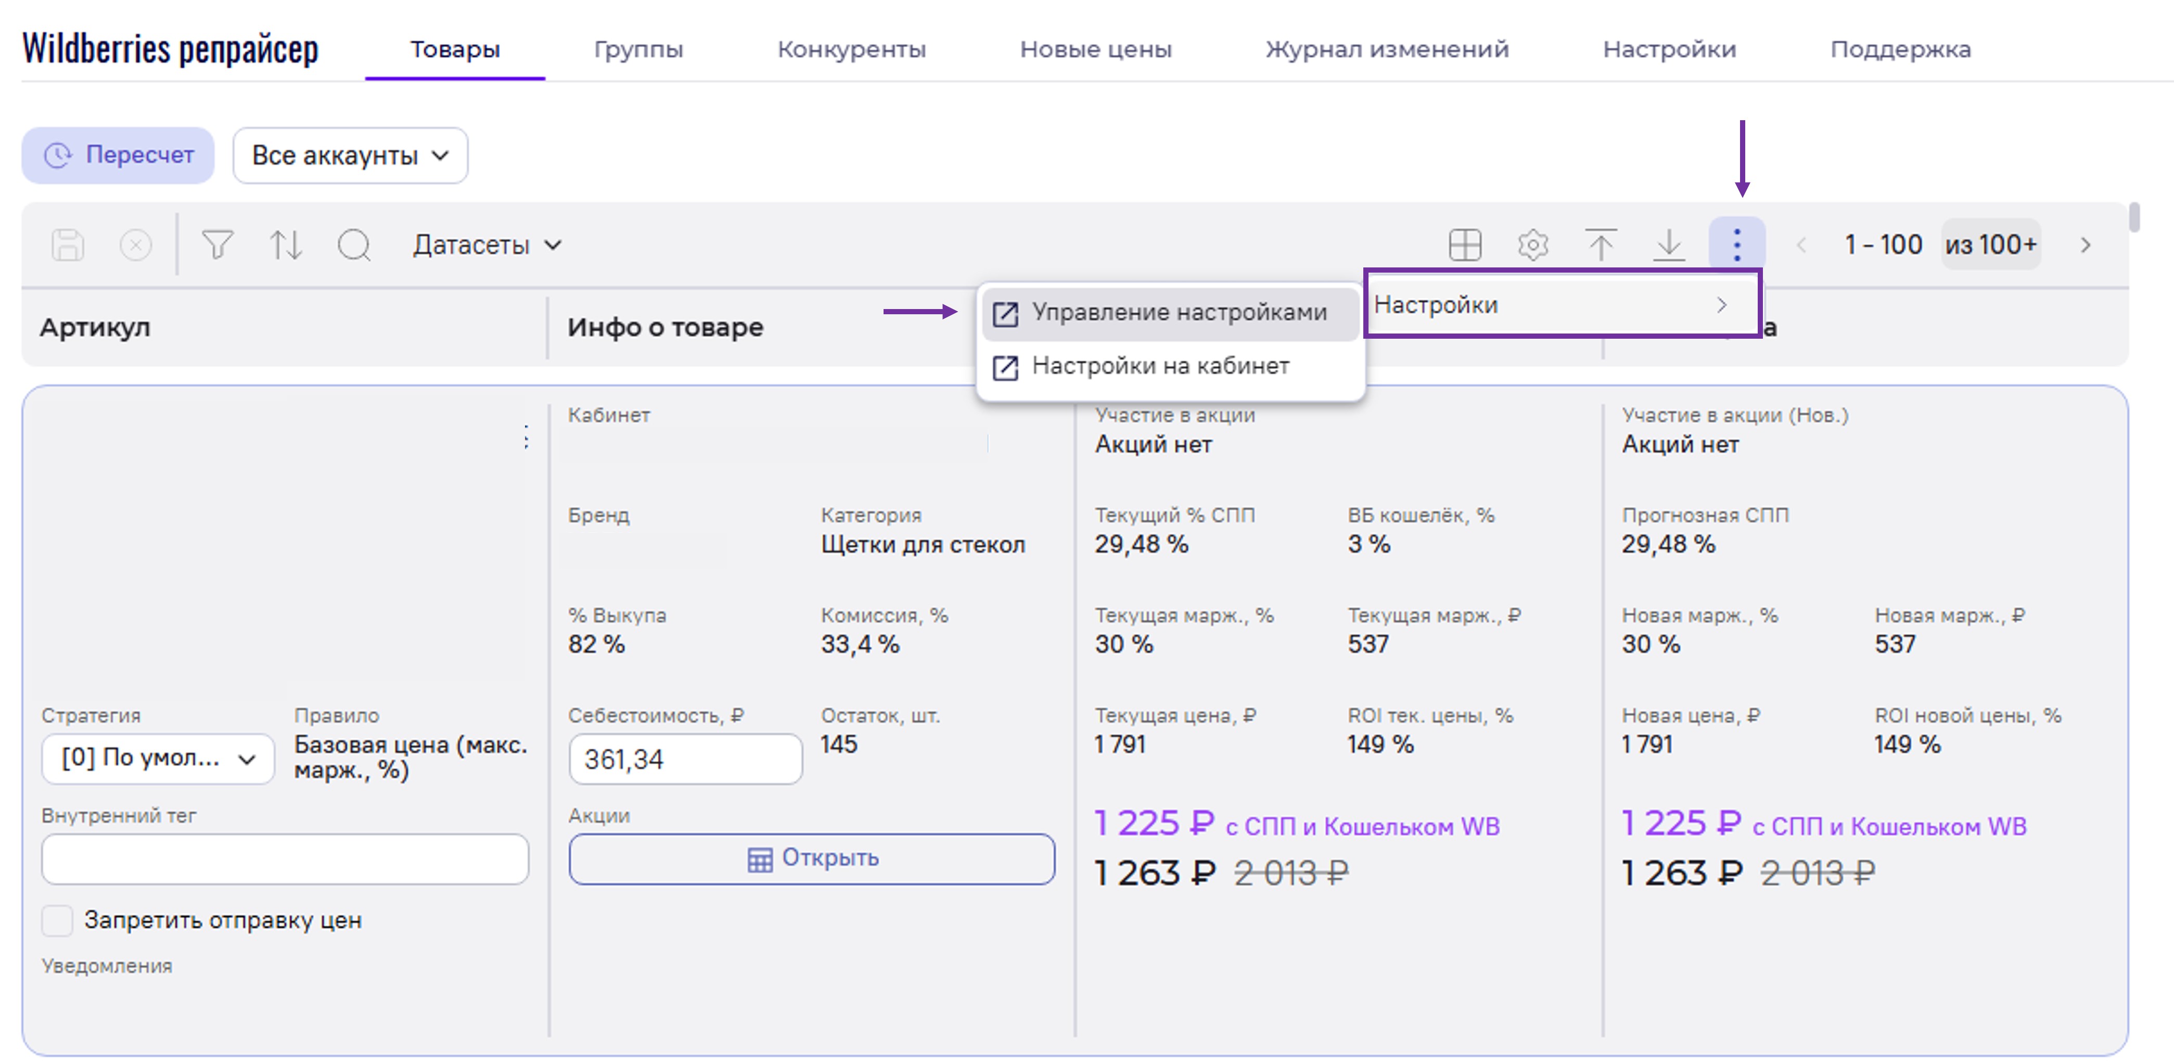Check 'Запретить отправку цен' checkbox
2174x1064 pixels.
[57, 920]
